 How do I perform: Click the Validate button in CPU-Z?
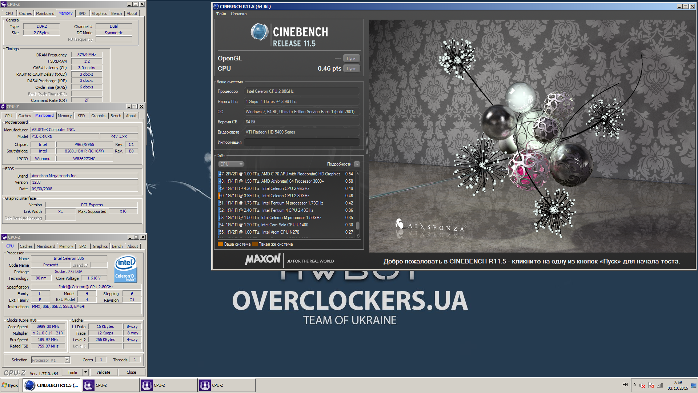(103, 372)
